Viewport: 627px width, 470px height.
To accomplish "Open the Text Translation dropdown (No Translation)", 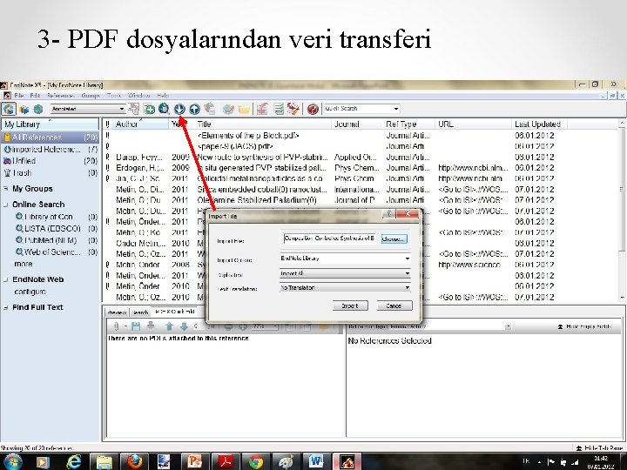I will tap(345, 288).
